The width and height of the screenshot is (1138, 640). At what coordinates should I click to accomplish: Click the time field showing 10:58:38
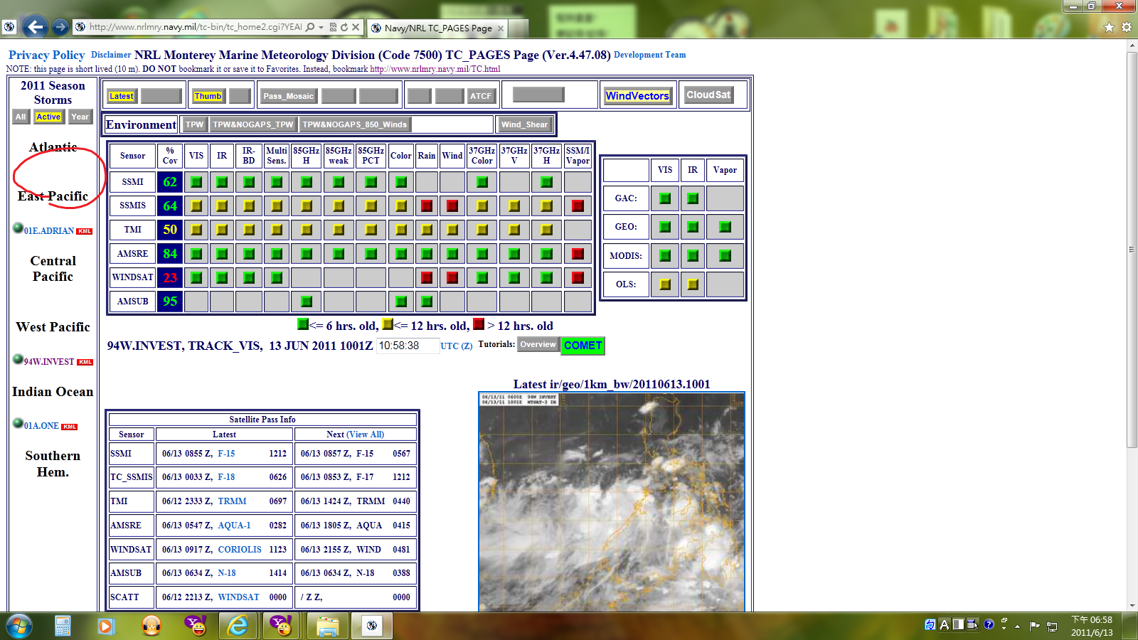coord(408,346)
